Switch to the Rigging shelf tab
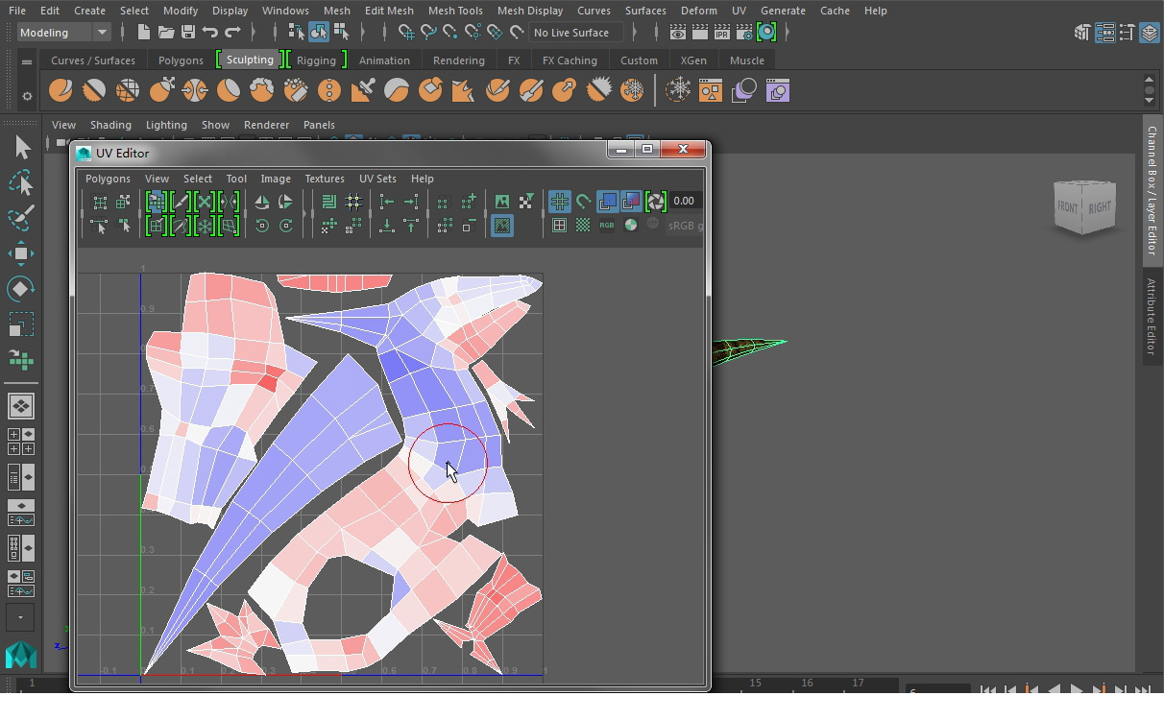The width and height of the screenshot is (1164, 720). [316, 60]
